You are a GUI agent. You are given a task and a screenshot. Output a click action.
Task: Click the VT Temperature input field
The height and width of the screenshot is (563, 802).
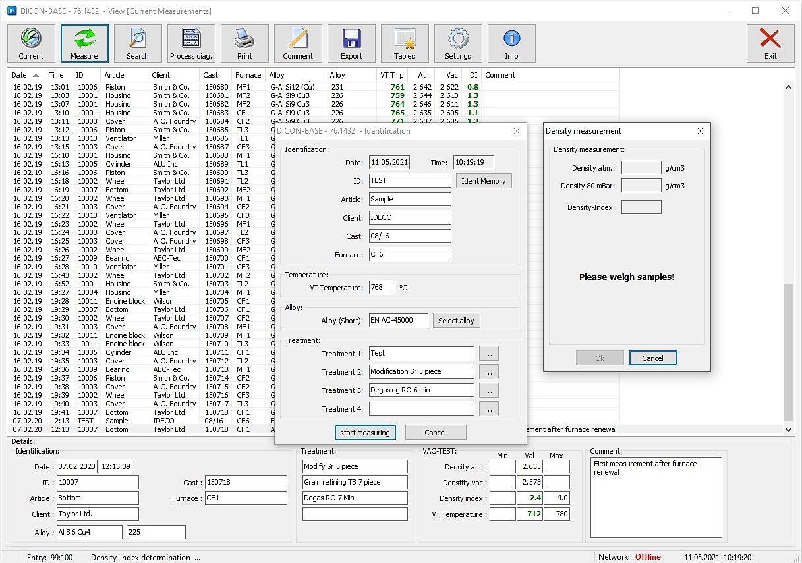(x=382, y=287)
